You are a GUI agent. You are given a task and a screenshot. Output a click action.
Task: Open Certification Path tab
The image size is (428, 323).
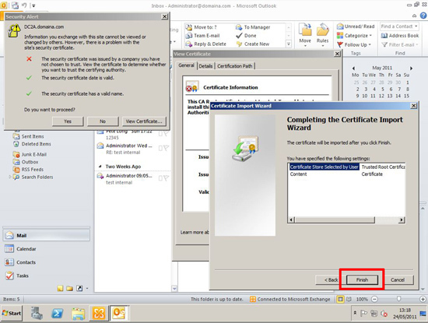coord(235,66)
